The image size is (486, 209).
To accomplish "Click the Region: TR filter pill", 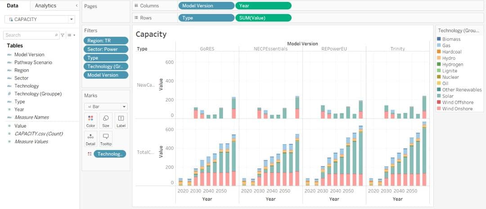I will [x=106, y=40].
